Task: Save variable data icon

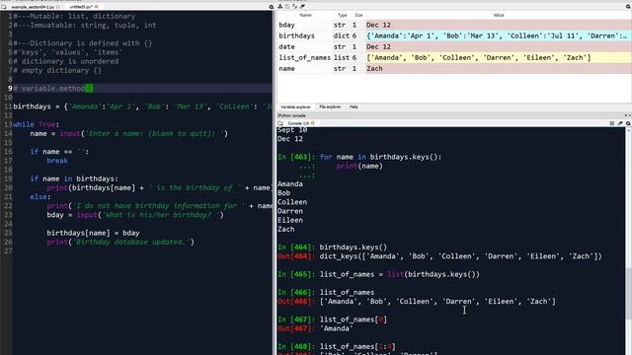Action: (x=287, y=7)
